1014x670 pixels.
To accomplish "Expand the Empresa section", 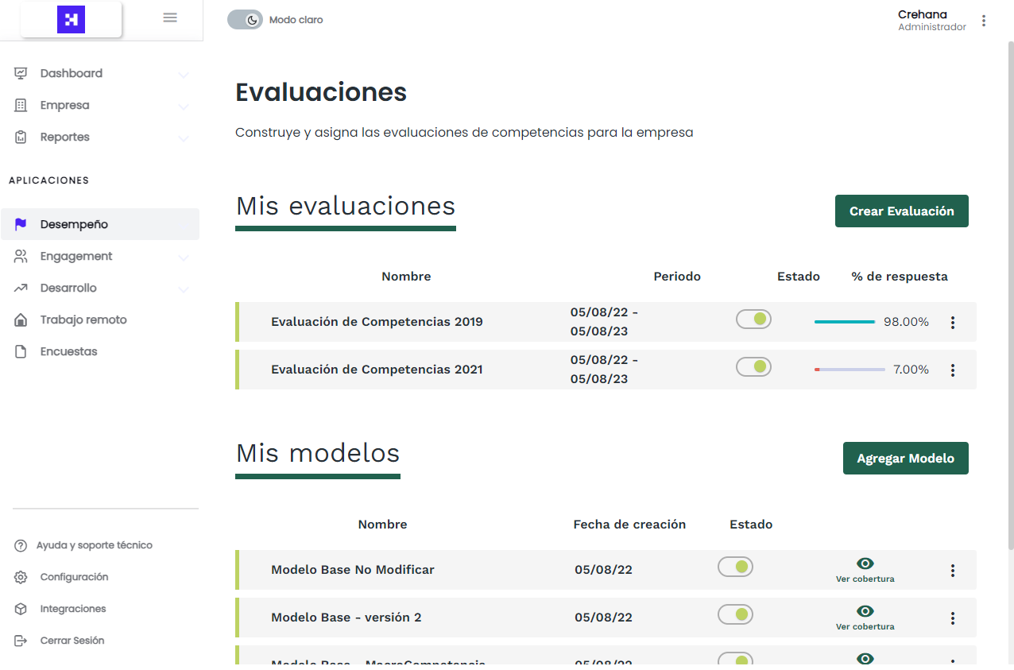I will pos(184,105).
